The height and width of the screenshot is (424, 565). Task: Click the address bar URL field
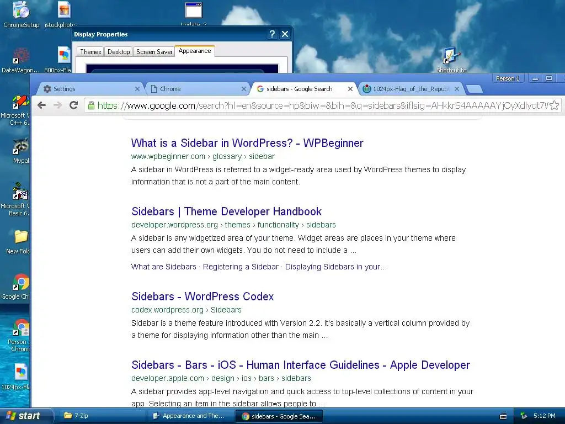pyautogui.click(x=322, y=105)
